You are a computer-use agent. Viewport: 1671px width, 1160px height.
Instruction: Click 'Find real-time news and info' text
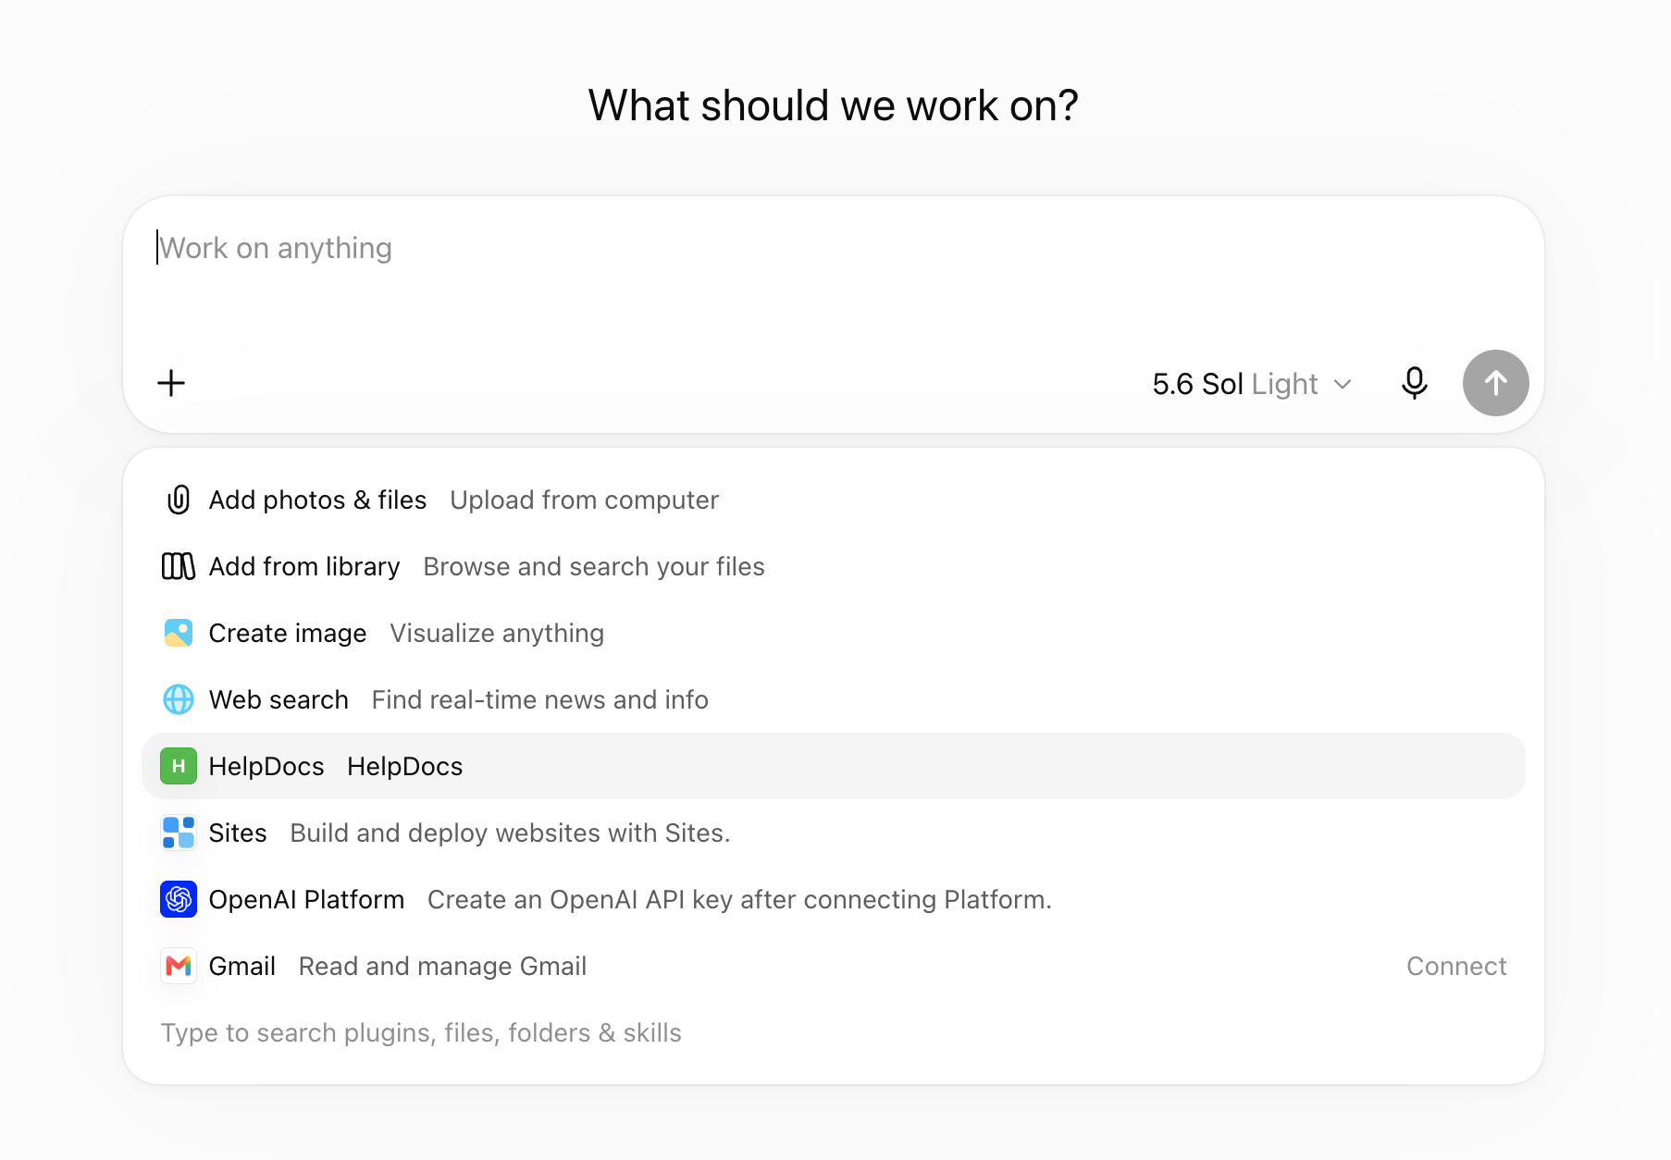click(x=540, y=699)
